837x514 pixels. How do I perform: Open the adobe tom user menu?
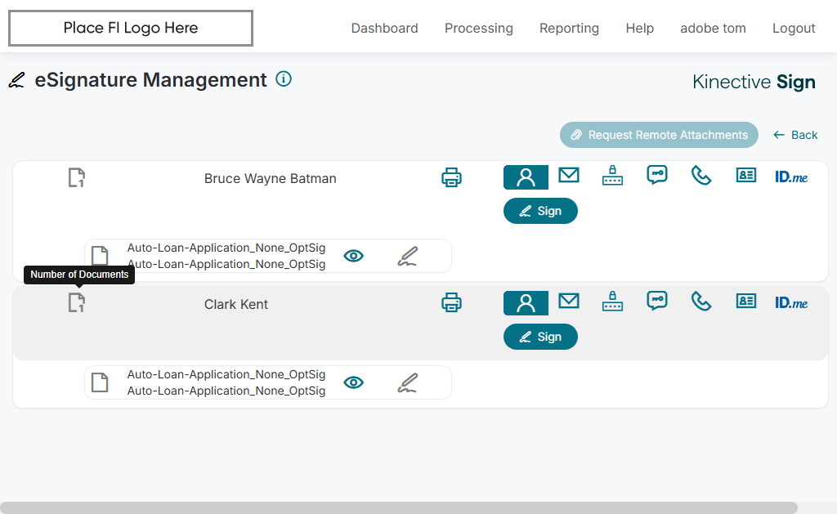pyautogui.click(x=713, y=28)
